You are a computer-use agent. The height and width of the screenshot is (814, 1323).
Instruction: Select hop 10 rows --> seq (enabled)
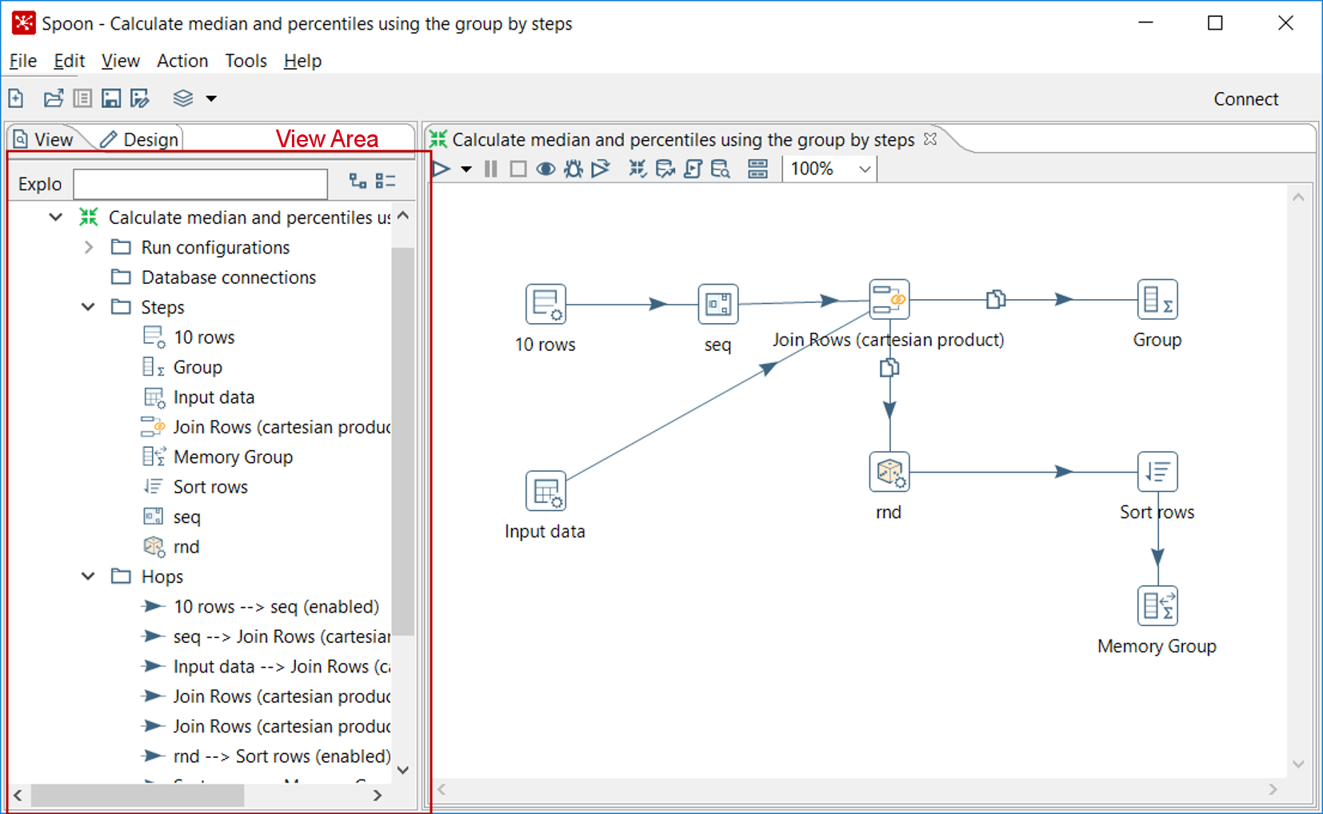(x=276, y=607)
